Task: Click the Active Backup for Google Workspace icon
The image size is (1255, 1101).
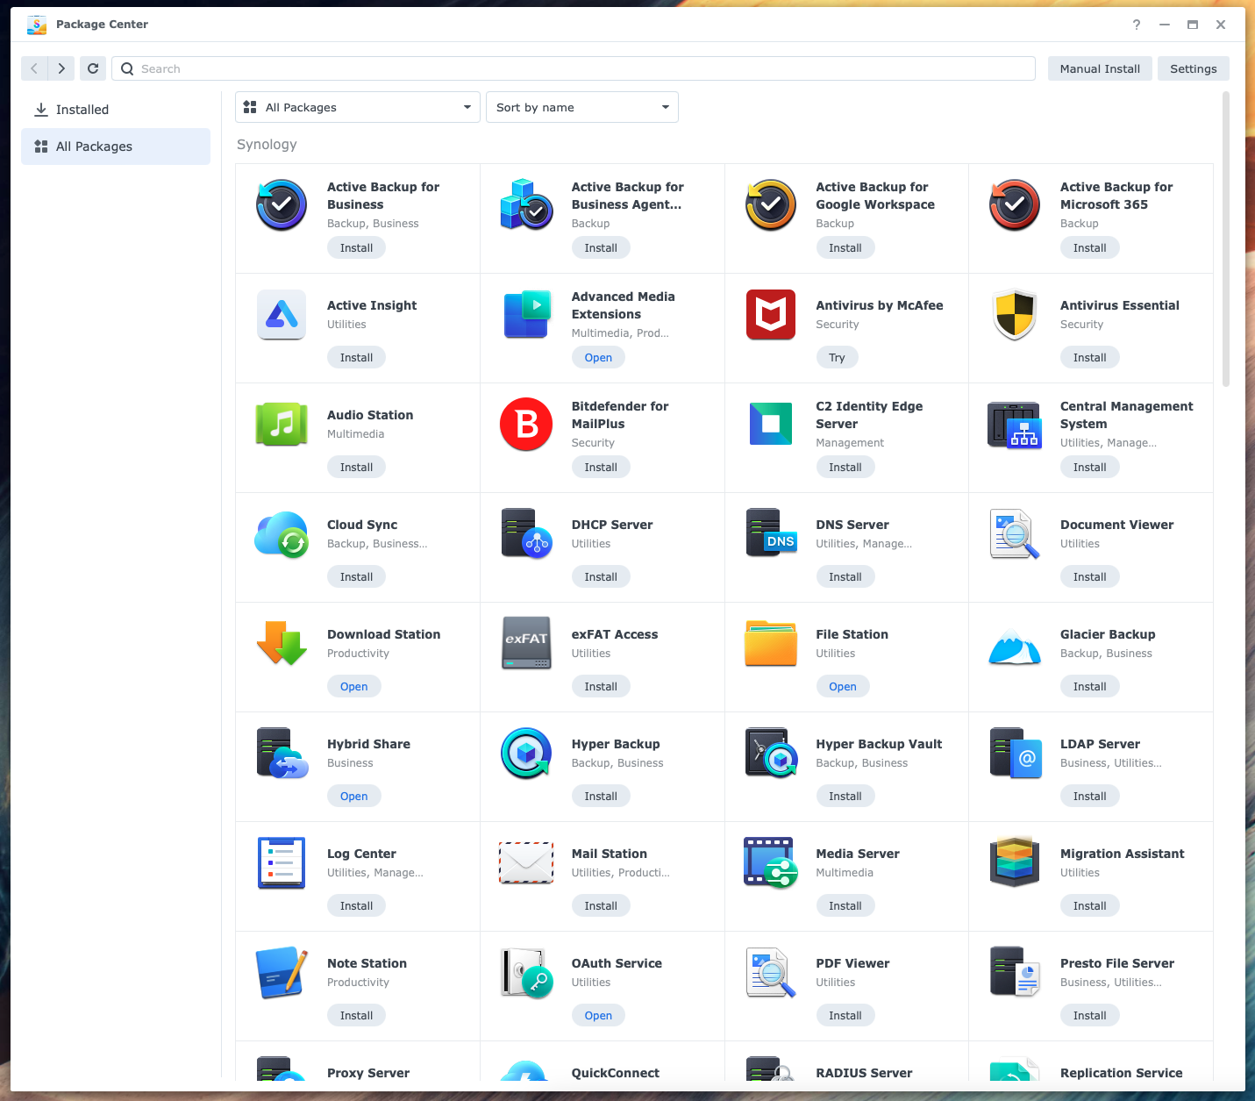Action: tap(771, 204)
